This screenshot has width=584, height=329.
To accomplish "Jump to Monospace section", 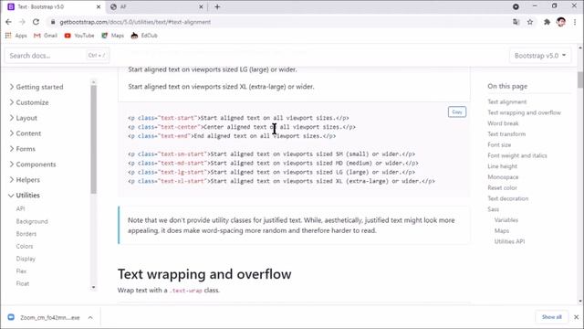I will tap(503, 177).
